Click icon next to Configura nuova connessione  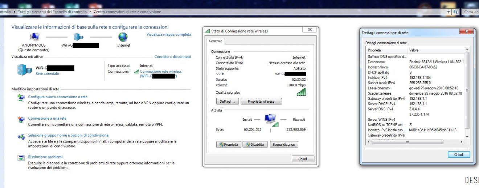point(21,98)
